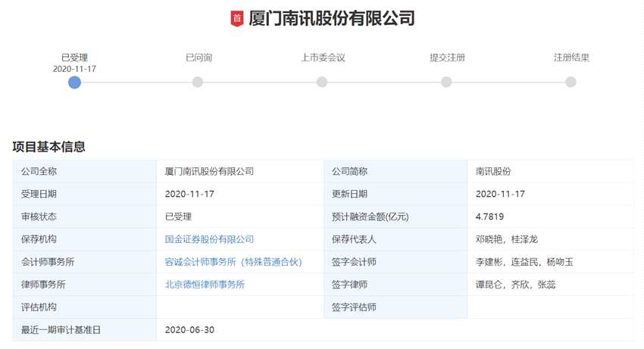Click the 上市委会议 stage label
644x349 pixels.
tap(323, 58)
